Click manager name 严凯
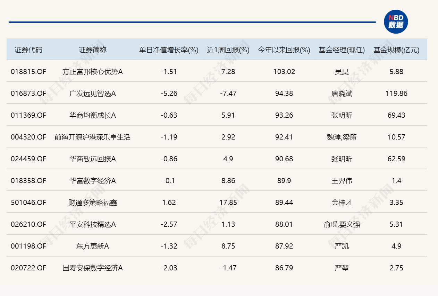 [x=342, y=246]
